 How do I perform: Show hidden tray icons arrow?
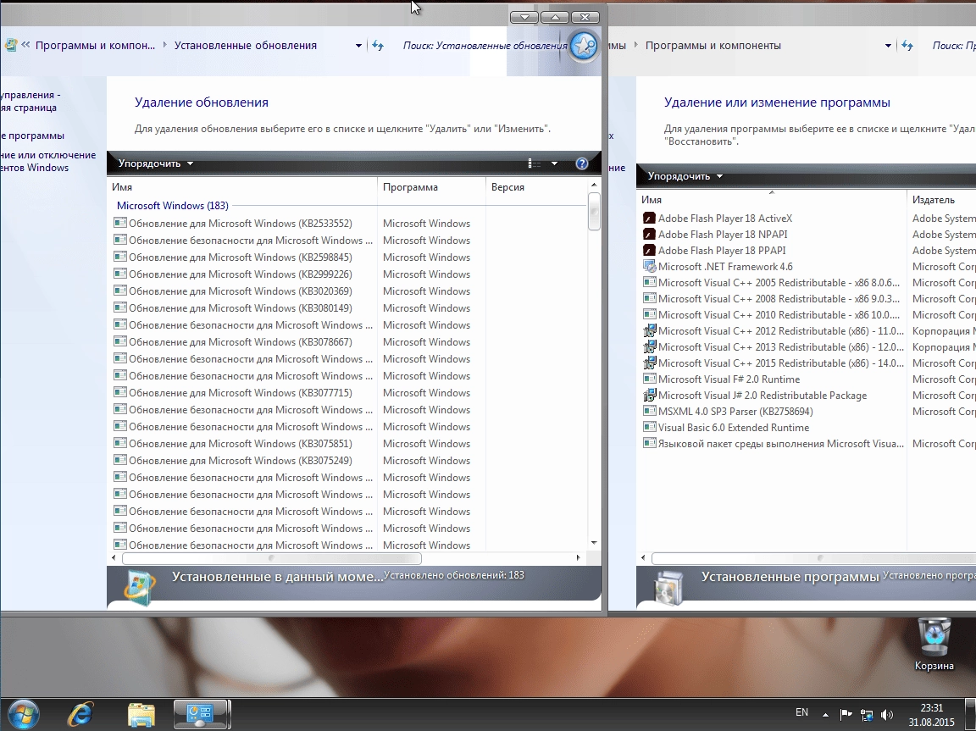point(825,715)
